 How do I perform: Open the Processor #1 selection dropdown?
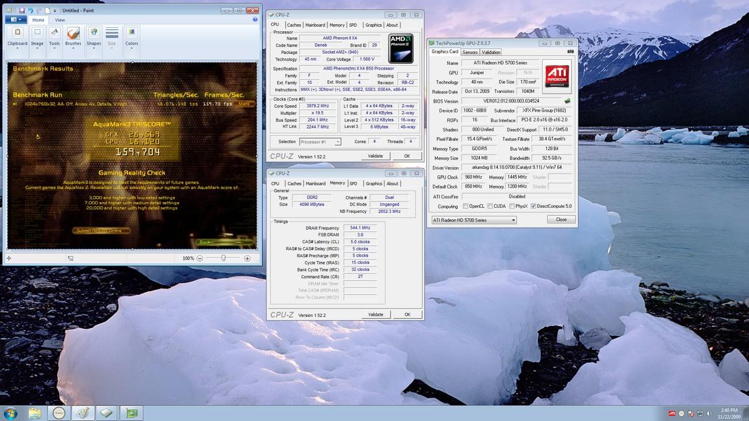pyautogui.click(x=320, y=142)
